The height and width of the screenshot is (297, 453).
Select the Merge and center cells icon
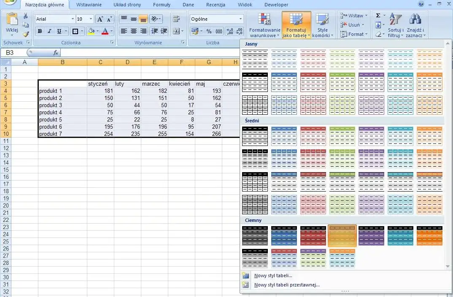pyautogui.click(x=178, y=31)
